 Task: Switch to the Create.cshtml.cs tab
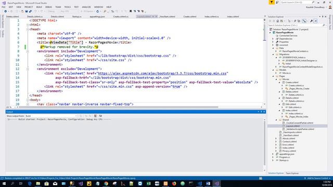(x=121, y=17)
